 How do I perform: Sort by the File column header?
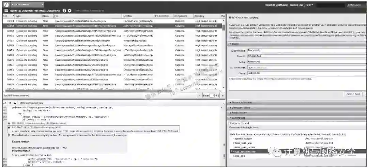coord(87,16)
